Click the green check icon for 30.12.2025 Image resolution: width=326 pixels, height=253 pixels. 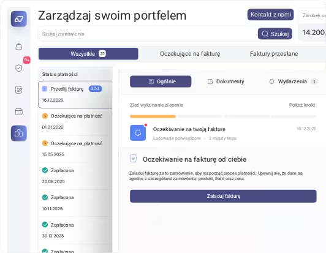tap(45, 225)
